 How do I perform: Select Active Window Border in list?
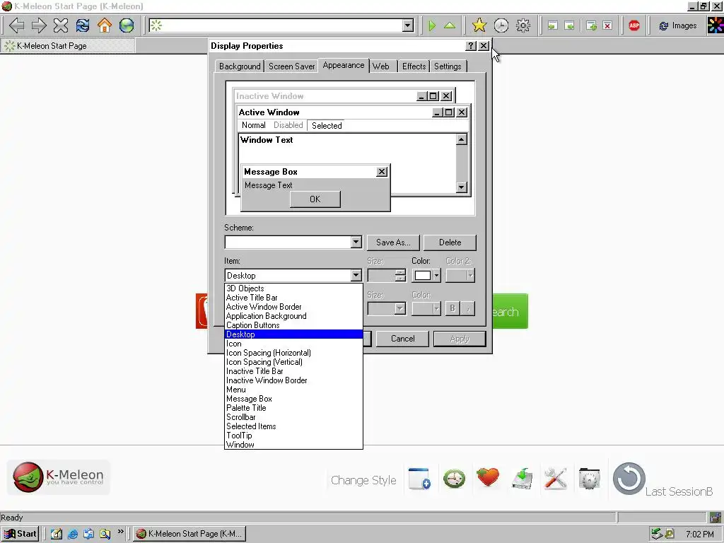[x=293, y=307]
